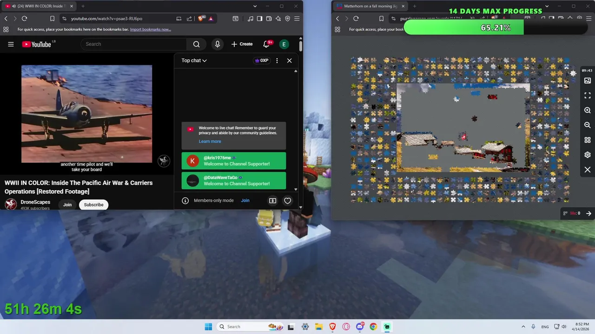Reload the YouTube page
The width and height of the screenshot is (595, 334).
[24, 19]
